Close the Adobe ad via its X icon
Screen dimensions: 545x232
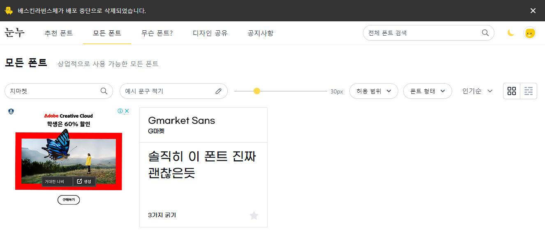(127, 111)
